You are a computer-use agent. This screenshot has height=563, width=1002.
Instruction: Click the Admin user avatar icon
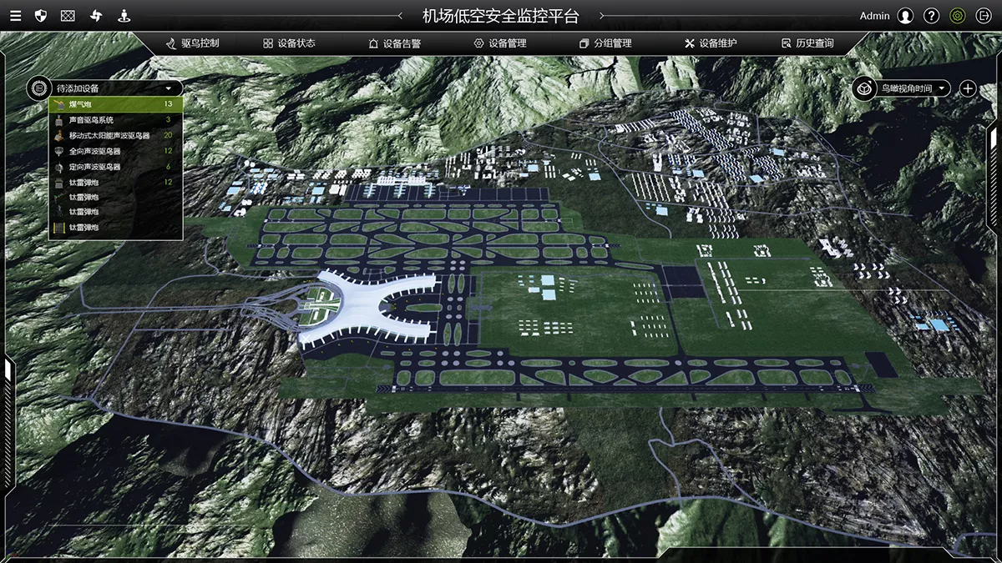[905, 16]
